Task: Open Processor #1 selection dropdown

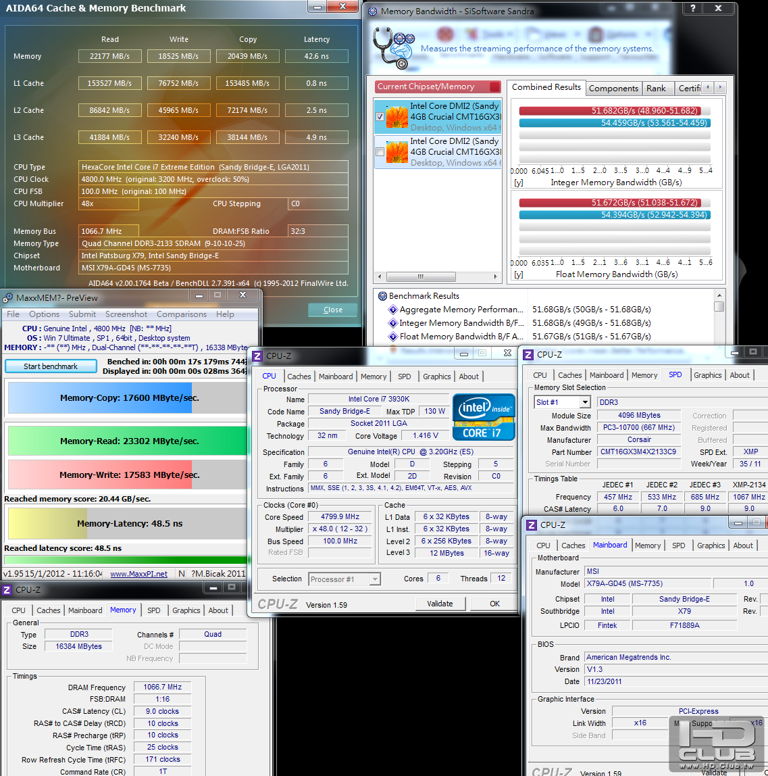Action: click(376, 579)
